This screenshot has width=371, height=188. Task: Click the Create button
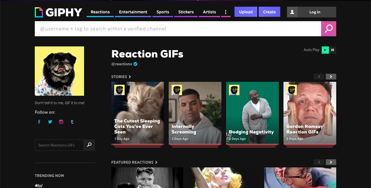click(269, 12)
